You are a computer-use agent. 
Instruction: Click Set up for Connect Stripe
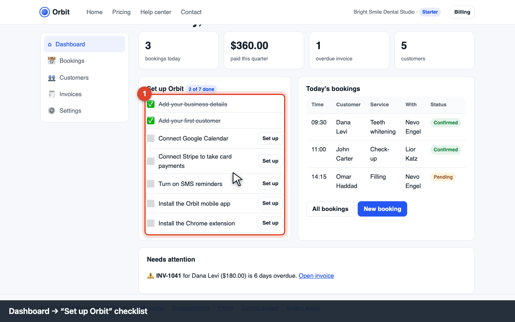(x=270, y=161)
